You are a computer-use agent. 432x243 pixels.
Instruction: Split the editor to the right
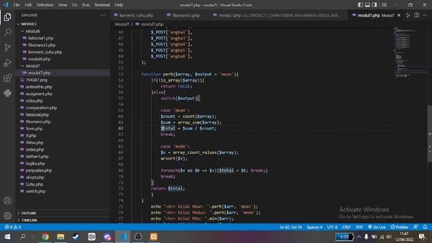(x=416, y=16)
